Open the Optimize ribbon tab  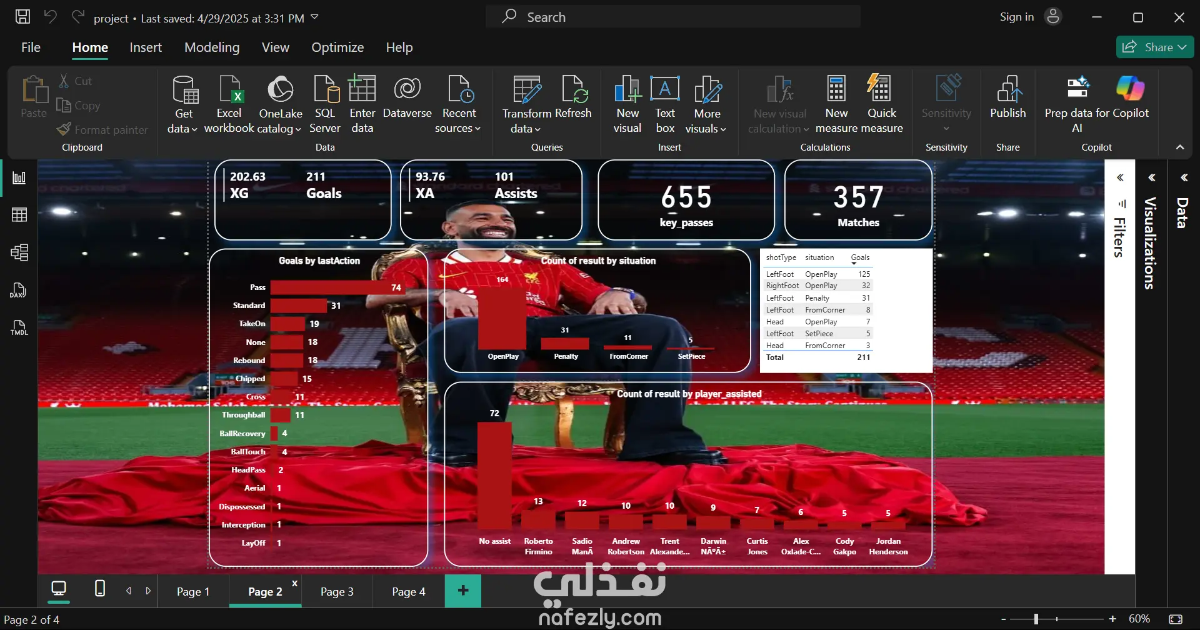pos(337,47)
